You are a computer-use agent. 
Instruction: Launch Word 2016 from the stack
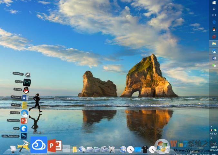pyautogui.click(x=25, y=98)
